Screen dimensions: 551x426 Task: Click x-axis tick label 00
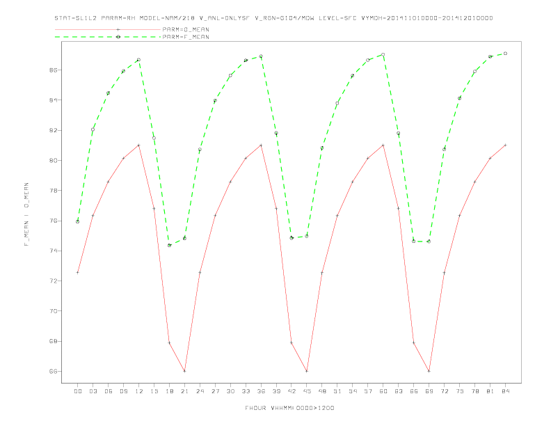click(78, 391)
